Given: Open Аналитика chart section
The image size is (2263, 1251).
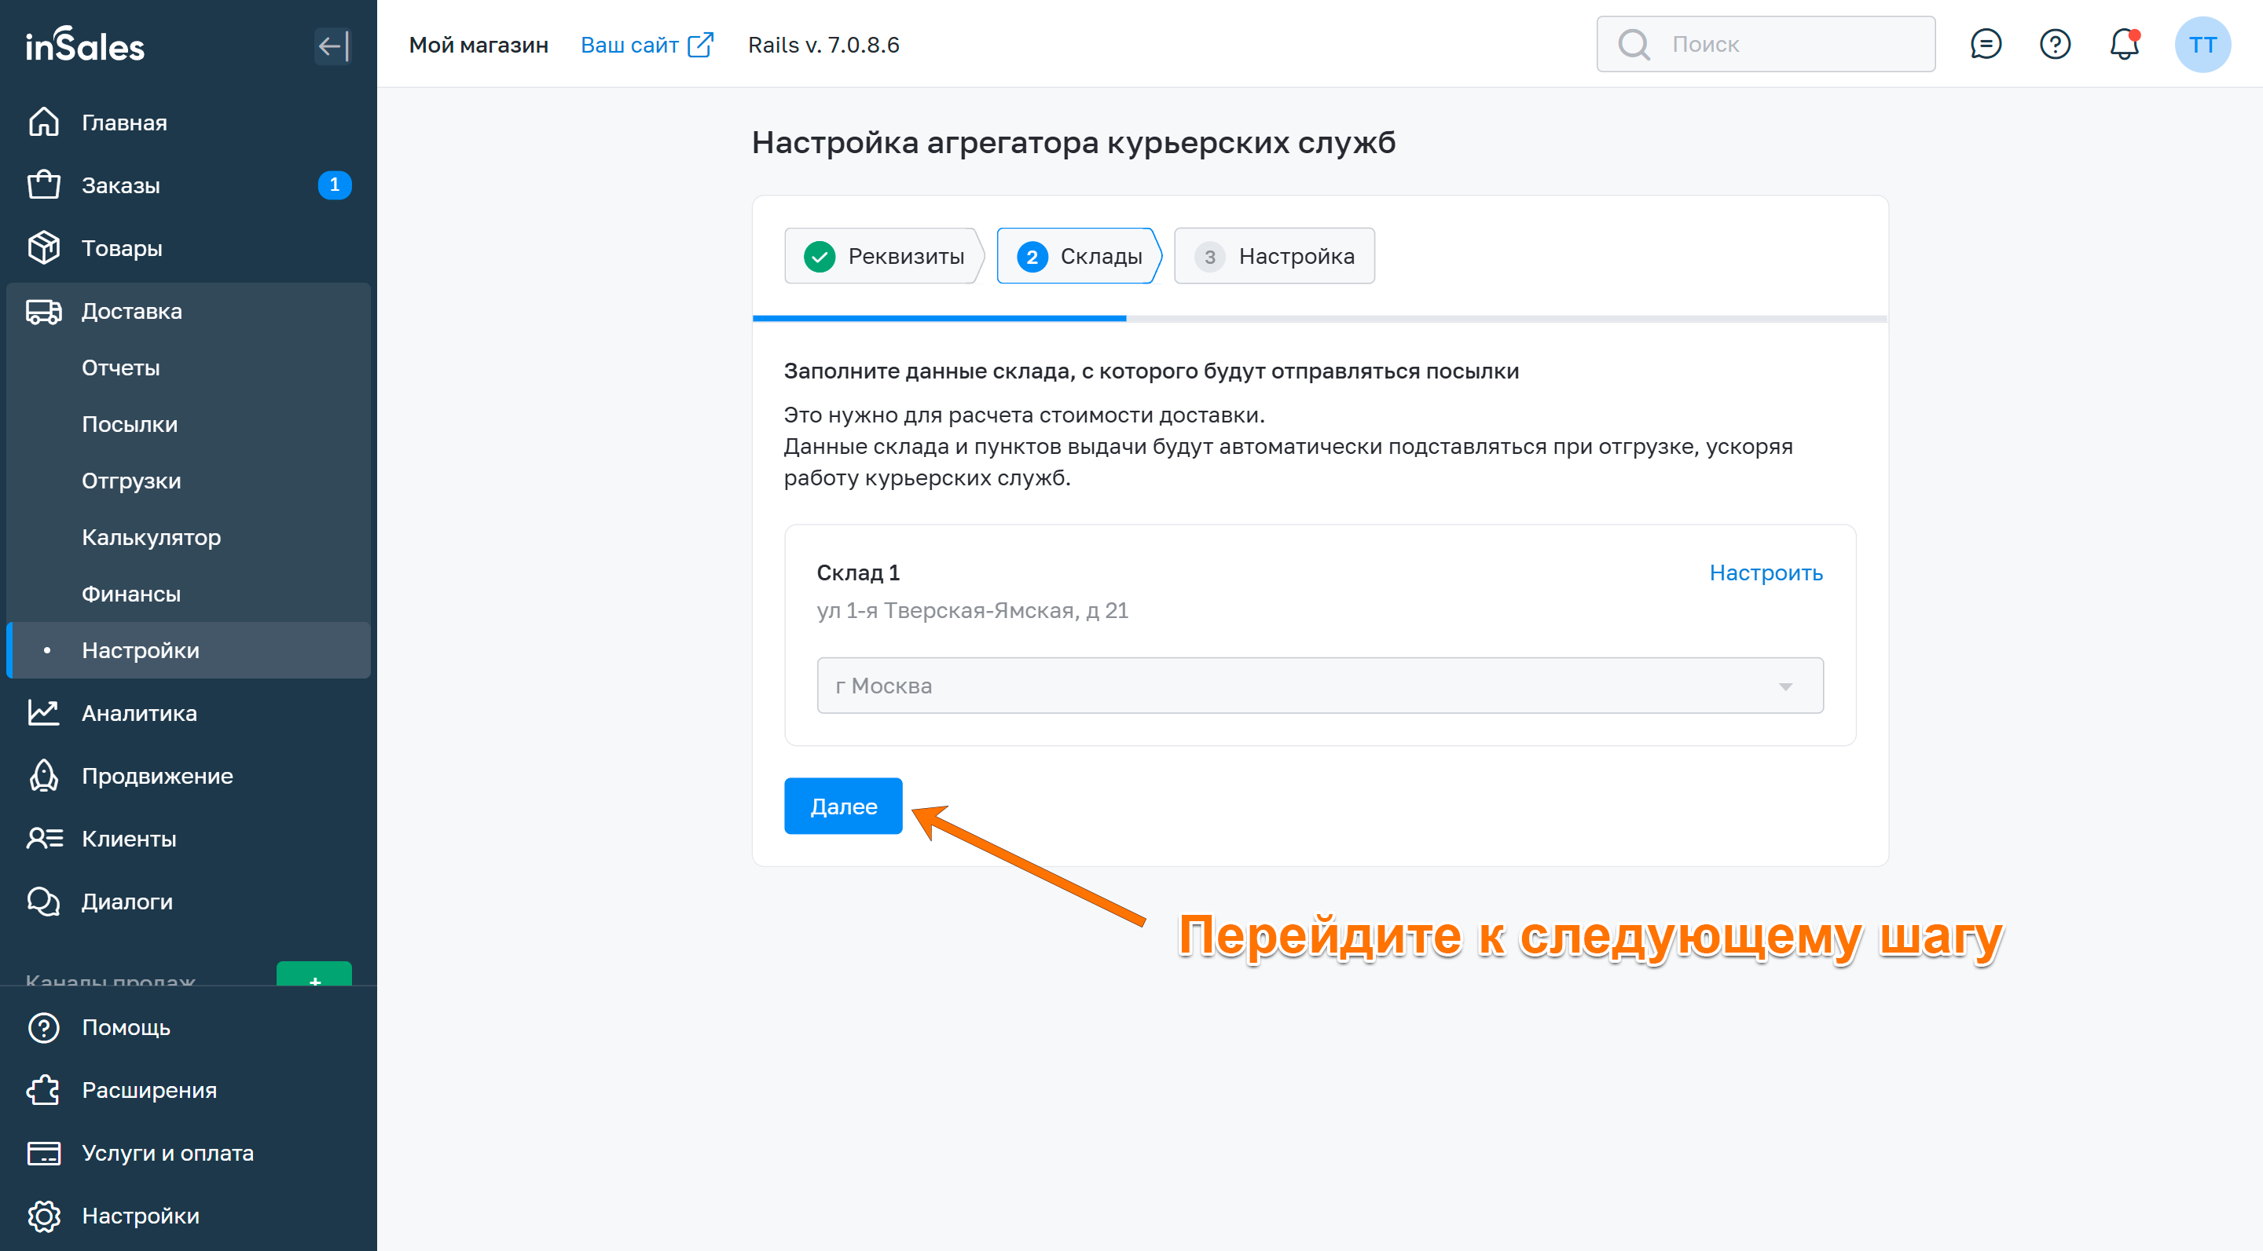Looking at the screenshot, I should 139,713.
